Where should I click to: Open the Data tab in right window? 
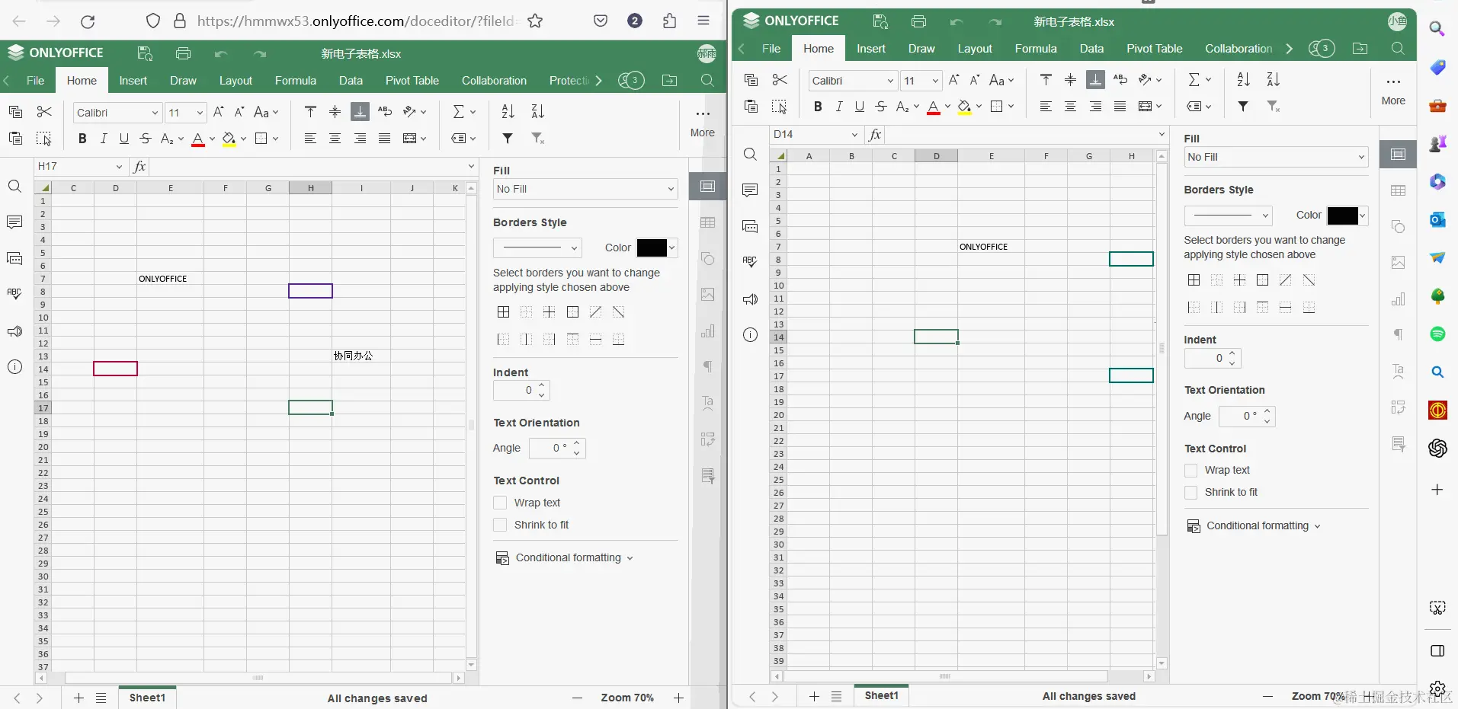(1091, 49)
